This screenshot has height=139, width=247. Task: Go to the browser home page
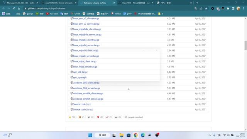[x=19, y=8]
